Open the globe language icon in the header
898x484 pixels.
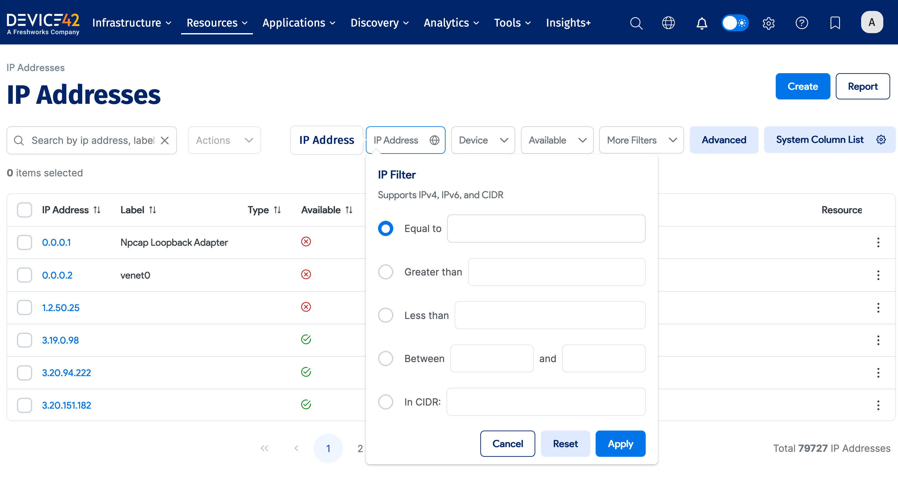coord(668,23)
